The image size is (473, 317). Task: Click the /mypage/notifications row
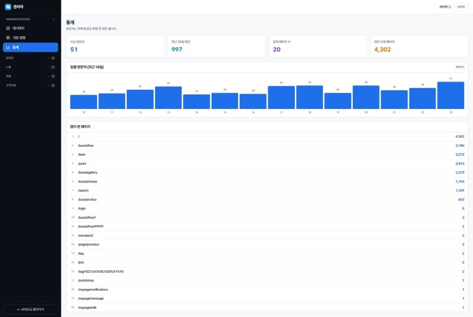(267, 290)
